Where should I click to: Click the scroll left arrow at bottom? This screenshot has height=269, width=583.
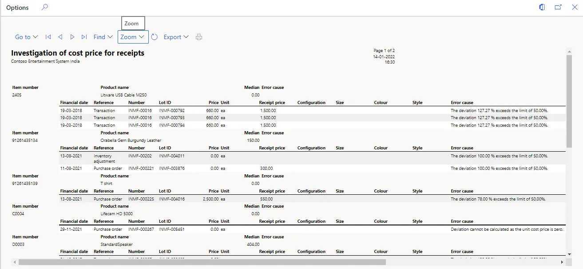(14, 262)
